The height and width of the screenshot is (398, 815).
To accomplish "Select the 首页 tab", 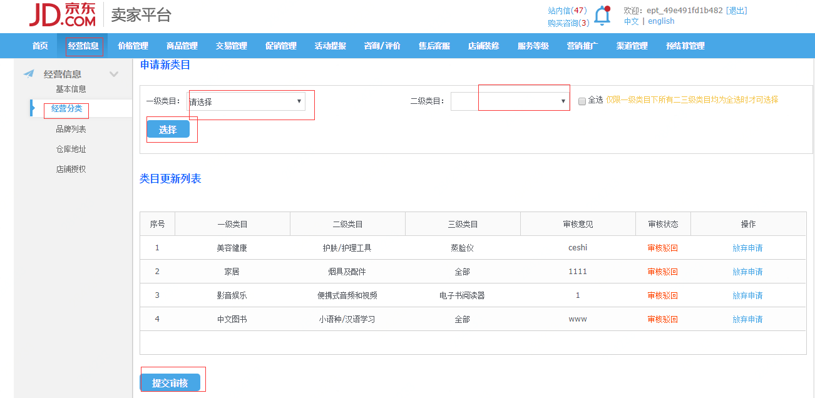I will (39, 45).
